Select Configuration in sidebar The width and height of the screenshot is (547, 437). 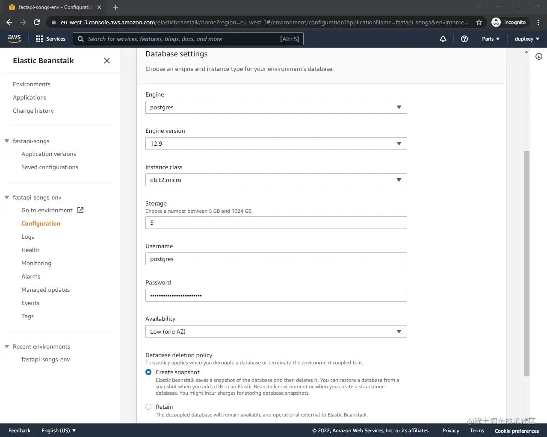(41, 223)
